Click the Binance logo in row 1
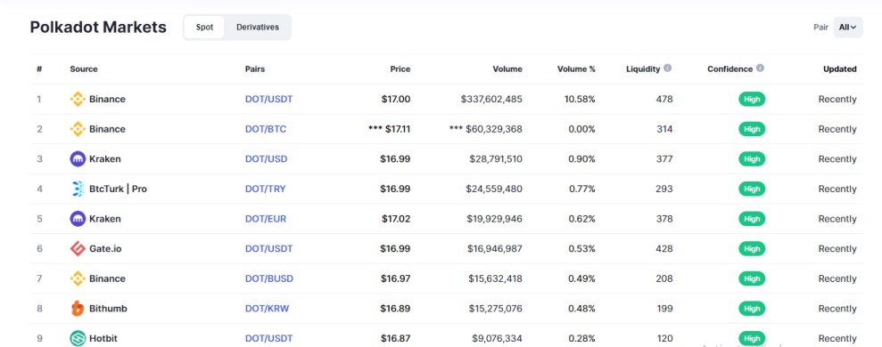This screenshot has width=882, height=347. click(x=78, y=100)
